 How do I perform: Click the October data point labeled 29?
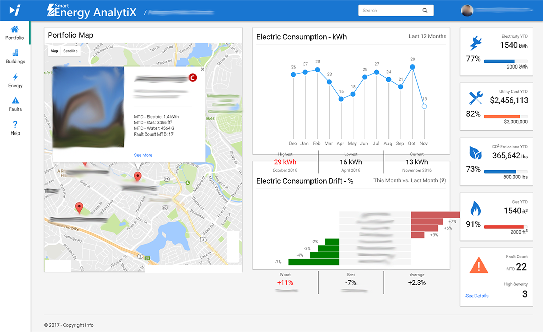click(413, 67)
